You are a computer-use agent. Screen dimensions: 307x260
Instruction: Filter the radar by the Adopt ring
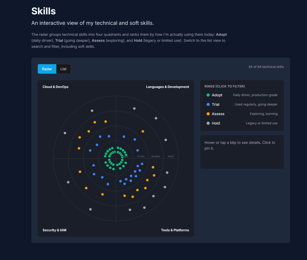[242, 95]
